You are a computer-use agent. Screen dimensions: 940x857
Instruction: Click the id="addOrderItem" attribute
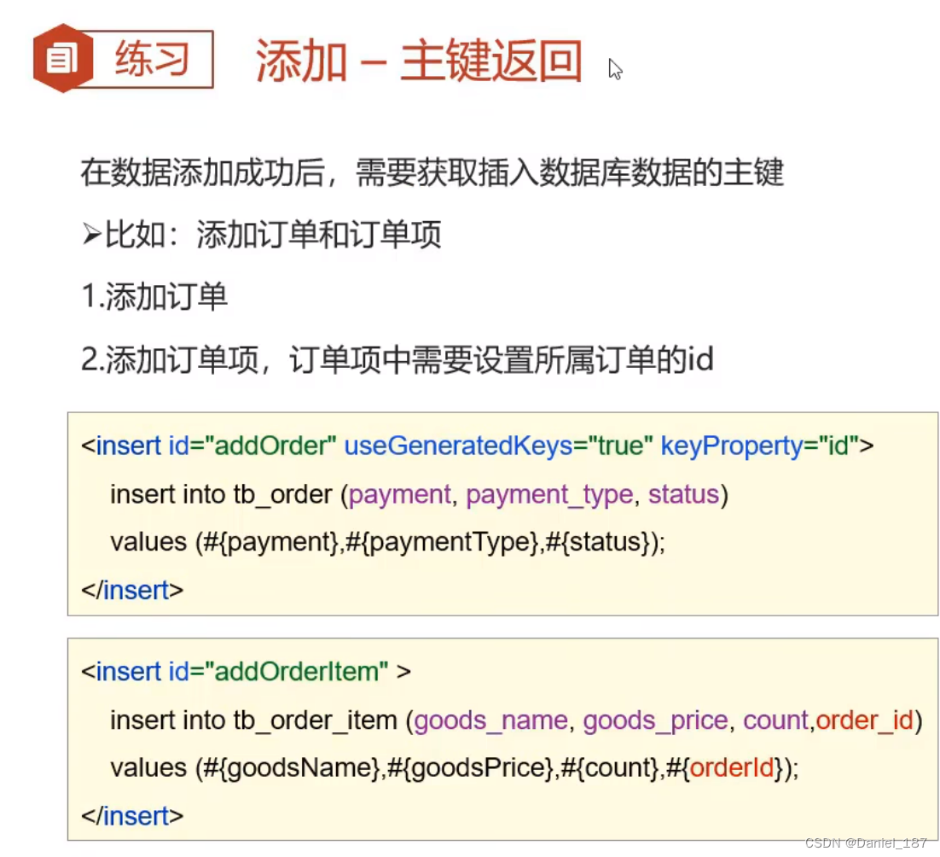pos(278,672)
